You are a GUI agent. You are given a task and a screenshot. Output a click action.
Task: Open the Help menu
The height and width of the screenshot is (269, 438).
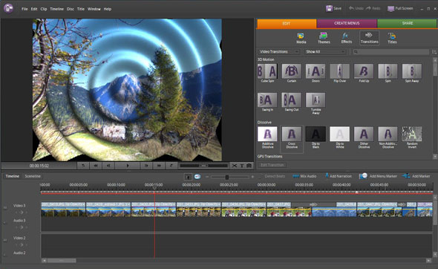108,9
